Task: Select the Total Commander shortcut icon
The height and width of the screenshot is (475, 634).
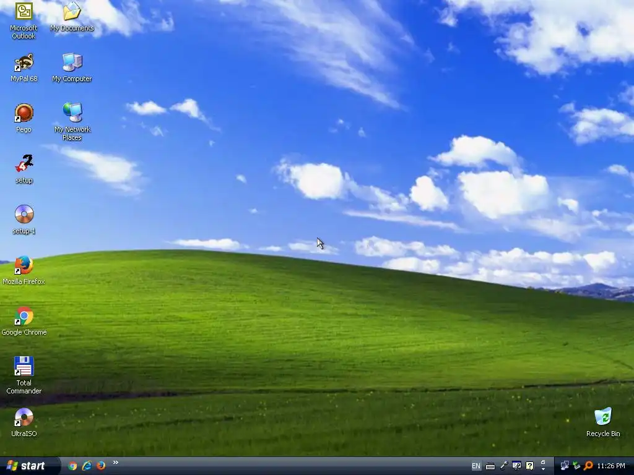Action: (x=24, y=375)
